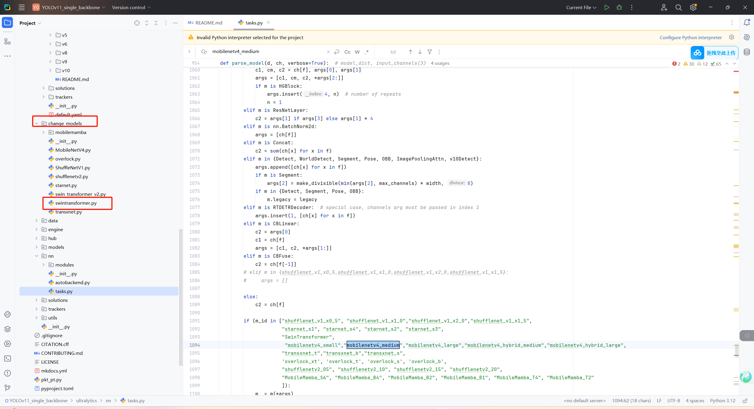Click the Debug bug icon
This screenshot has height=409, width=754.
(x=619, y=7)
